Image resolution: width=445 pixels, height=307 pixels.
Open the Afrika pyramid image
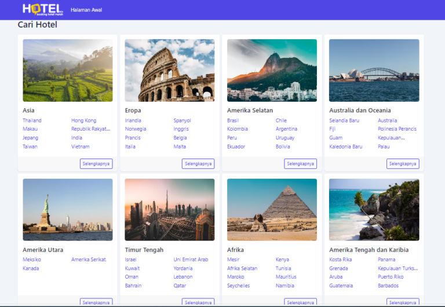pyautogui.click(x=272, y=209)
